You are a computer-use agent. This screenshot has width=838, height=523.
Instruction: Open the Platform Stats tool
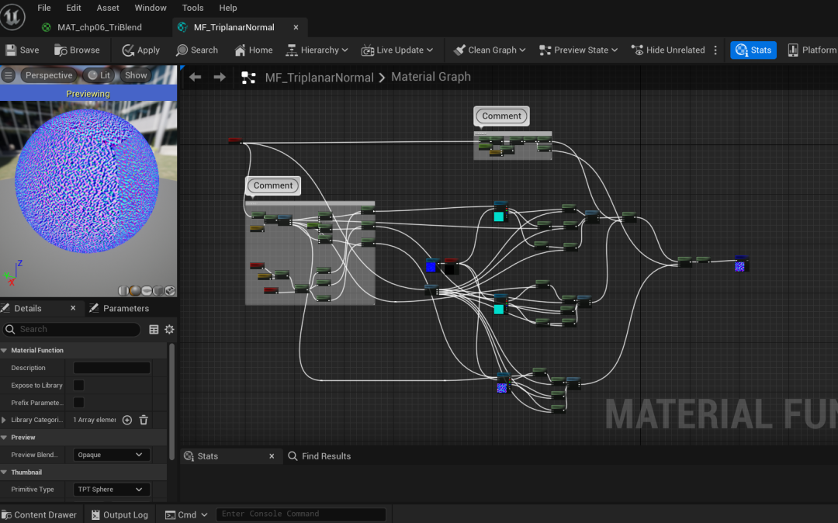(812, 50)
